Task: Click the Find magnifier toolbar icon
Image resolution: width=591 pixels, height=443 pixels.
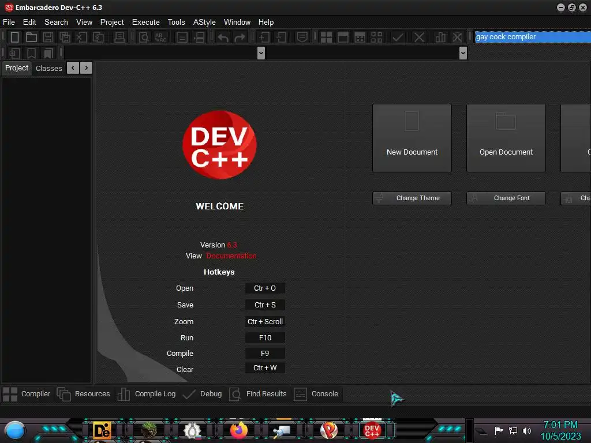Action: 144,37
